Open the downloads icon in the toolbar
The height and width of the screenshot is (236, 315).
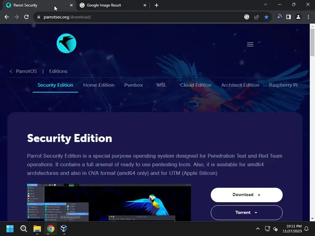click(x=279, y=17)
